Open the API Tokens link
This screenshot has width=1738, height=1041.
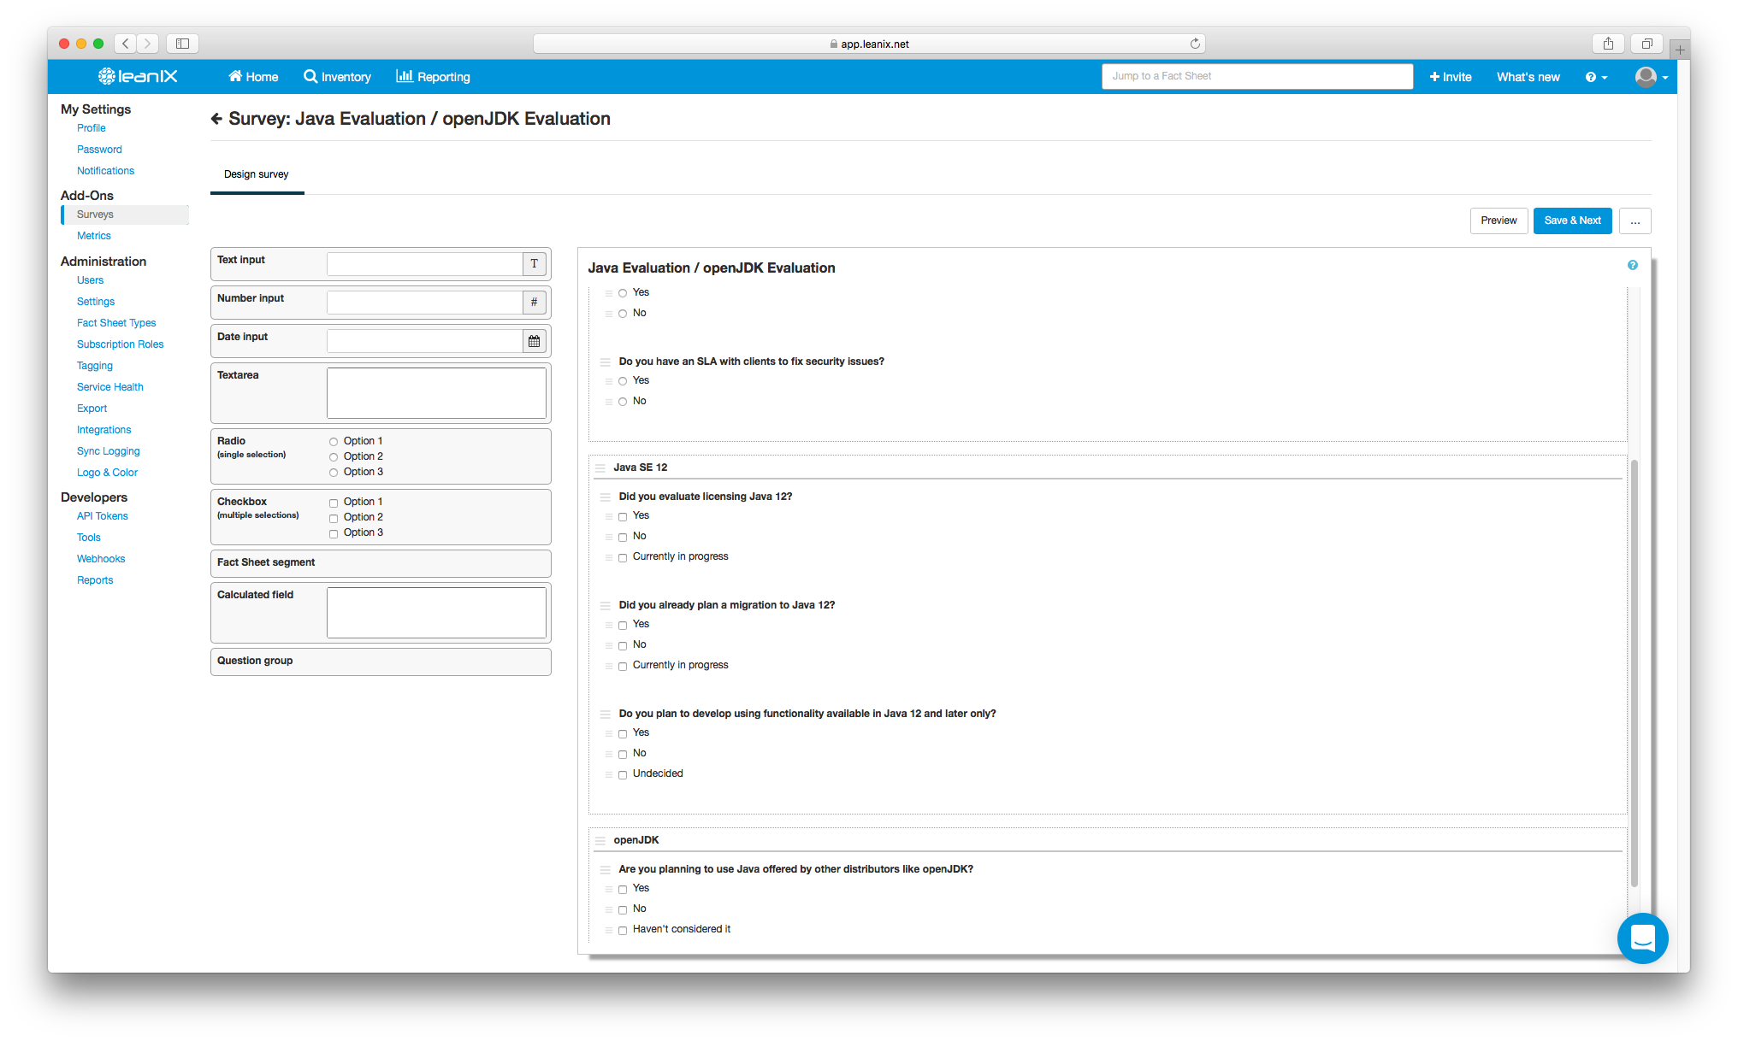[x=103, y=516]
